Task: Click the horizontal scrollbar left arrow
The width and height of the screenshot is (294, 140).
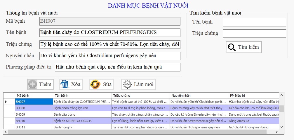Action: [x=6, y=132]
